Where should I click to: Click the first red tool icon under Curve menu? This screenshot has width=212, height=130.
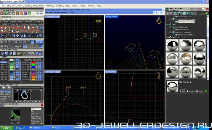(2, 28)
